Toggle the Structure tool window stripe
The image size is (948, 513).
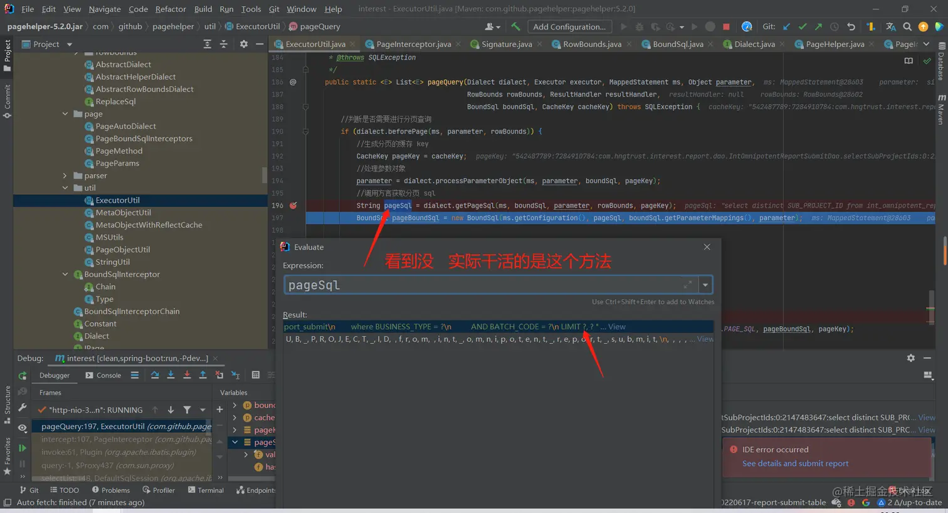(x=8, y=405)
